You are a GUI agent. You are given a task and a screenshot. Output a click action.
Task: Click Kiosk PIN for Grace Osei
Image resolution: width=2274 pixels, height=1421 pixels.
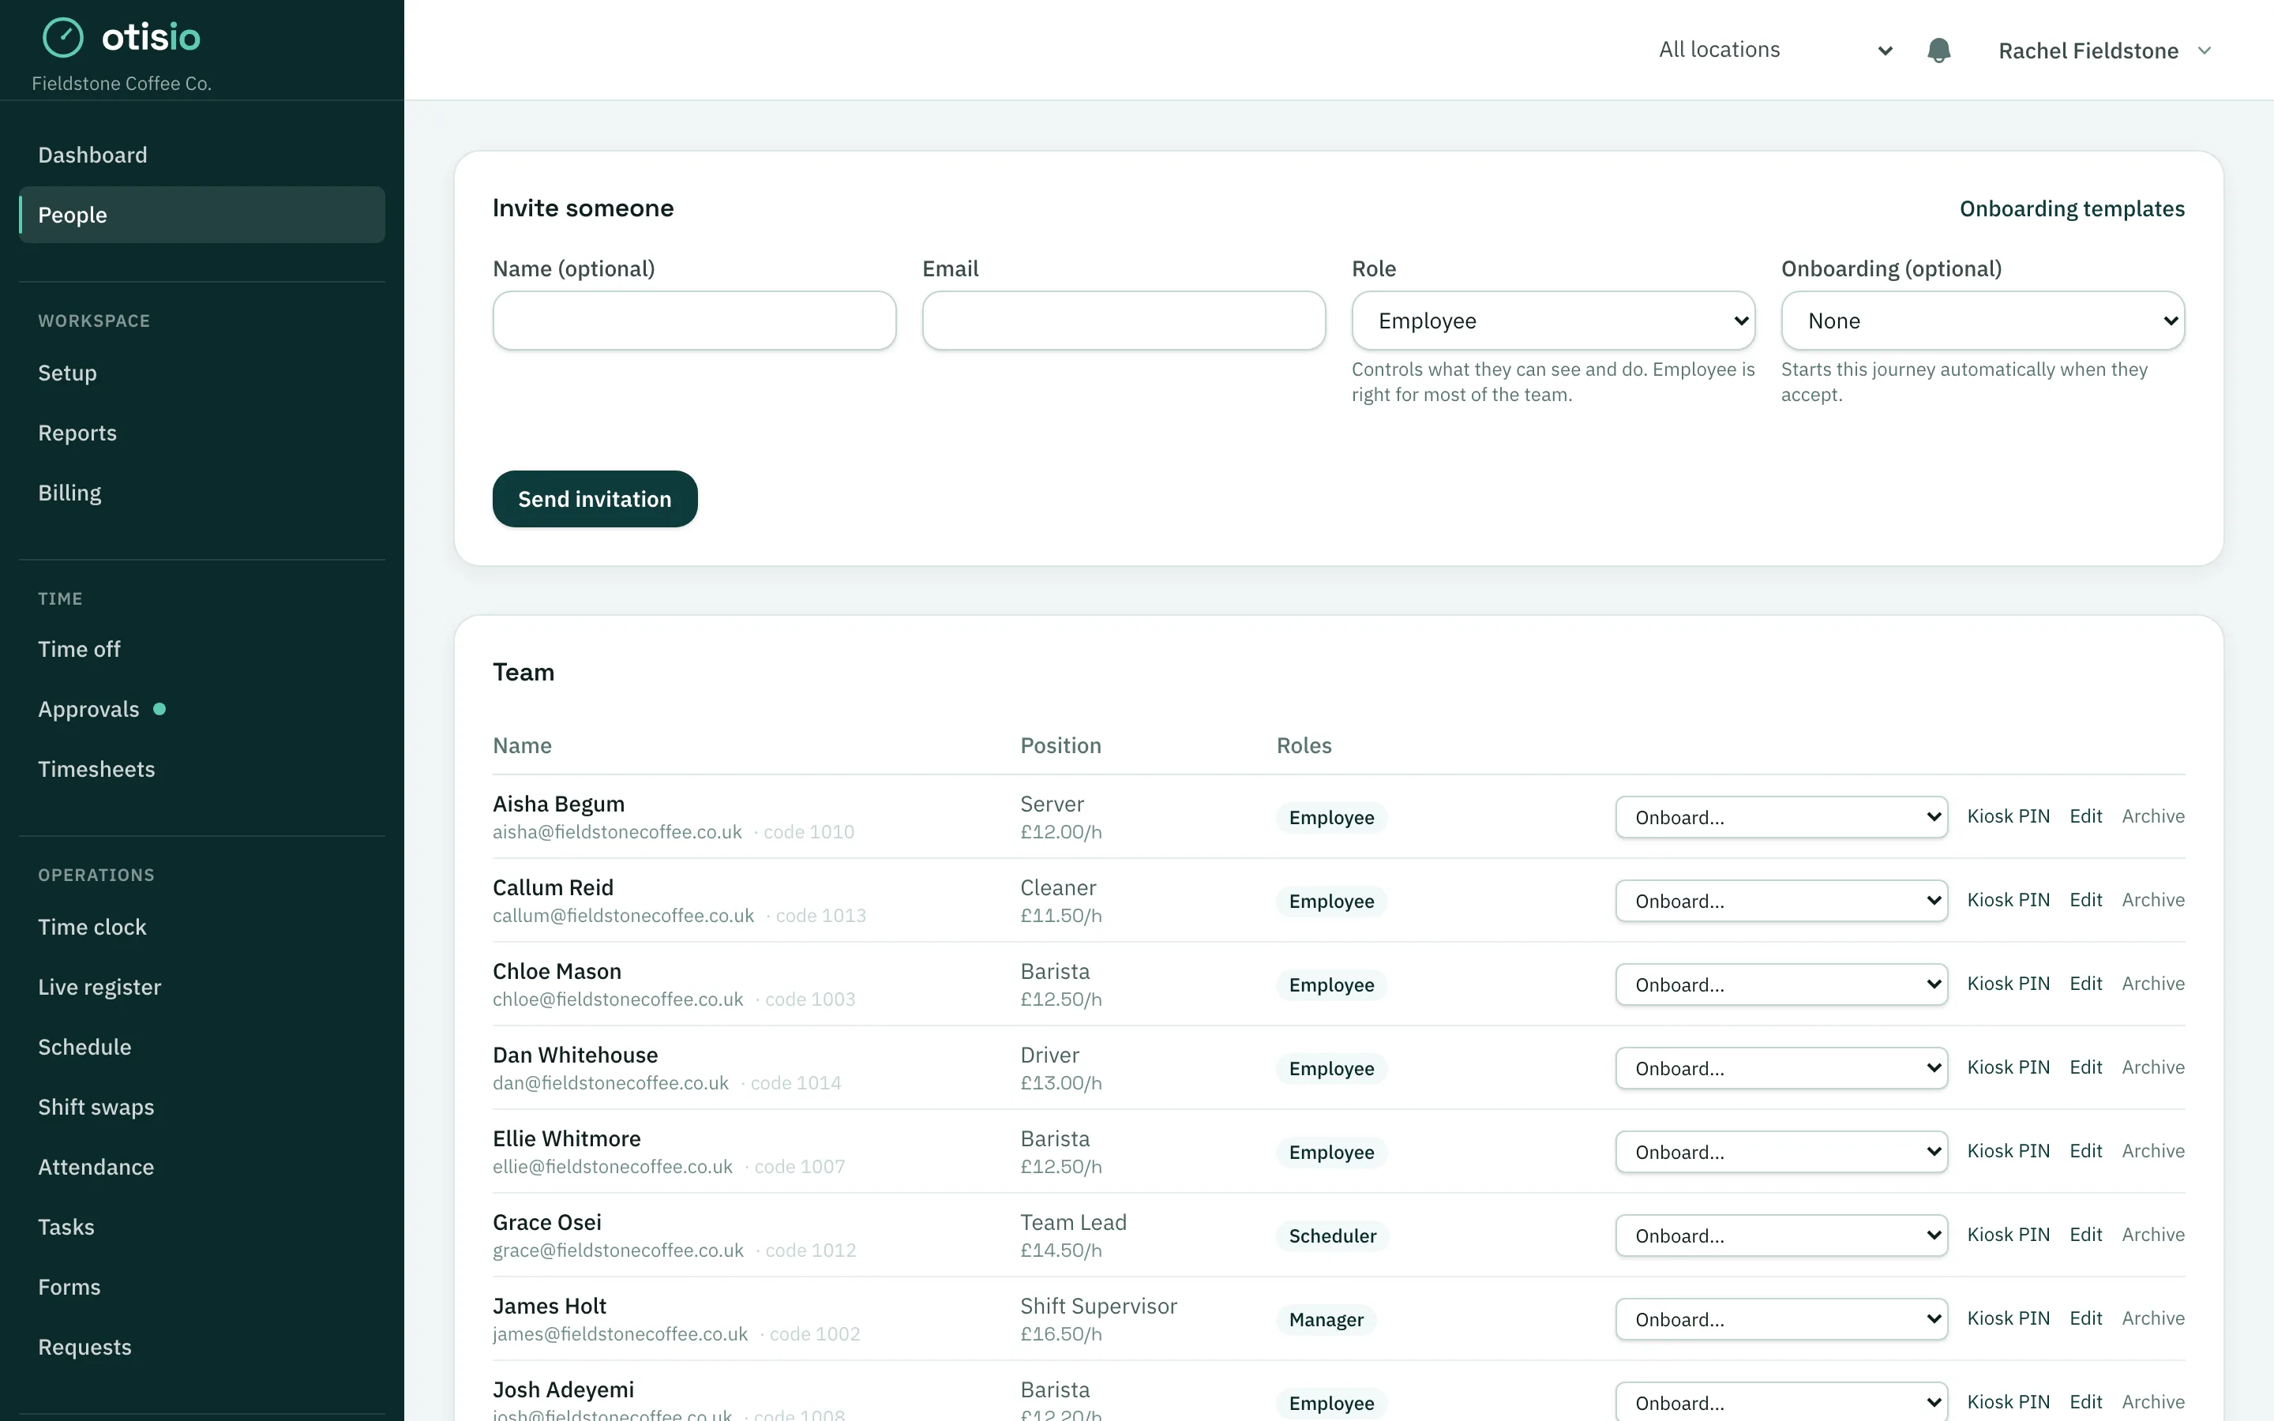(x=2008, y=1235)
